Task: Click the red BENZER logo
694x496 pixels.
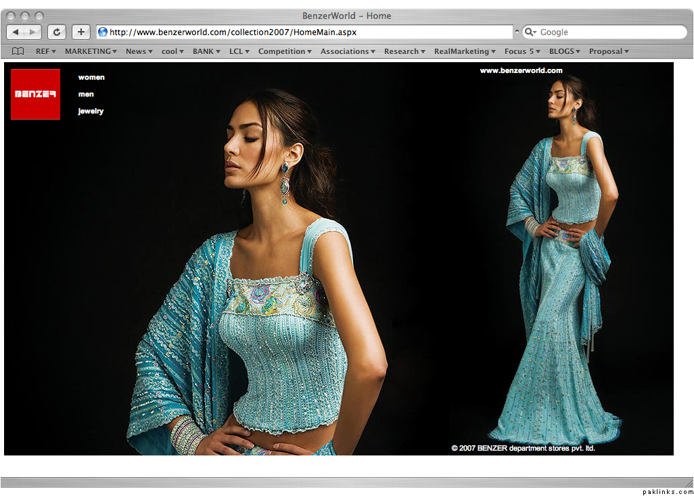Action: (35, 94)
